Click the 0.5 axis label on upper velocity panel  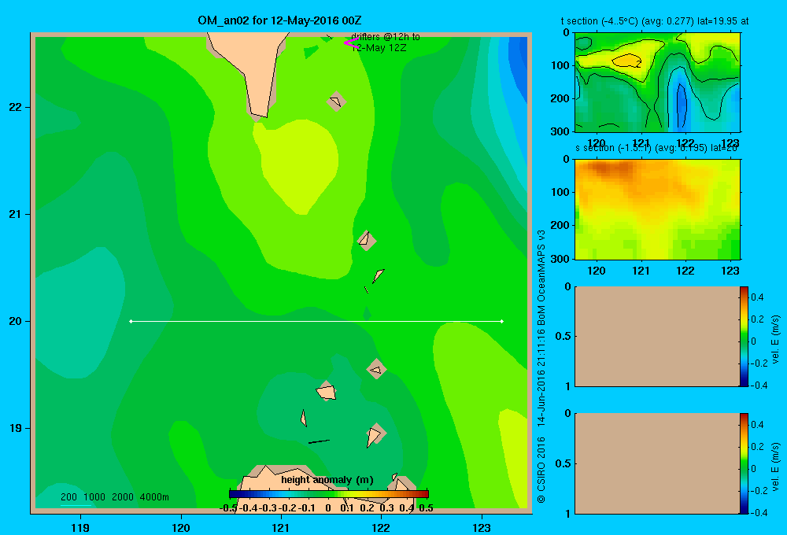click(563, 336)
